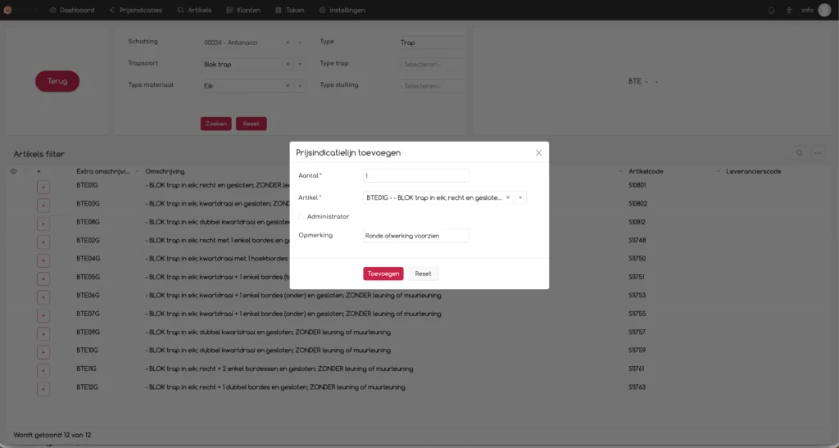Clear the Trapsoort value Blok trap
The image size is (839, 448).
(x=288, y=64)
